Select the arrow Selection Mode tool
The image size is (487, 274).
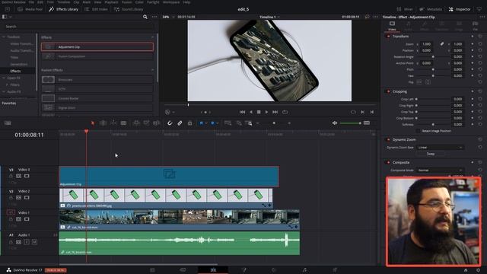tap(93, 123)
